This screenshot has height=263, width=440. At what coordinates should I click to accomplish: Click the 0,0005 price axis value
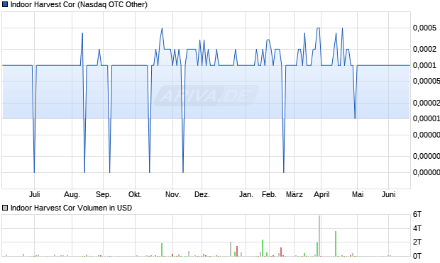[424, 28]
